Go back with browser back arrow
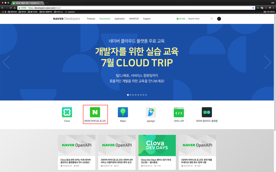This screenshot has height=172, width=276. (2, 8)
